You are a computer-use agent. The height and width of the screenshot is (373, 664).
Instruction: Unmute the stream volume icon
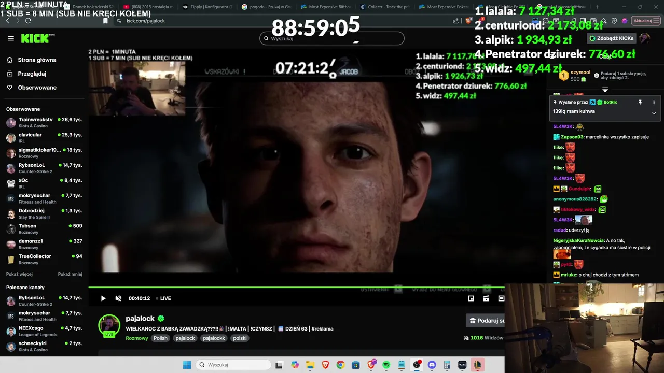point(118,298)
